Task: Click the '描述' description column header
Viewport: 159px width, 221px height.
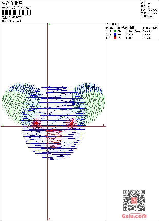Action: [x=132, y=28]
